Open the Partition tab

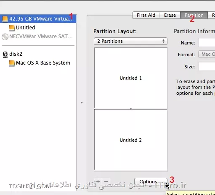point(194,15)
